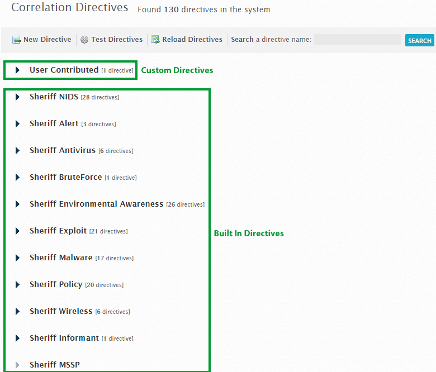This screenshot has height=372, width=436.
Task: Select User Contributed category name
Action: pyautogui.click(x=64, y=70)
